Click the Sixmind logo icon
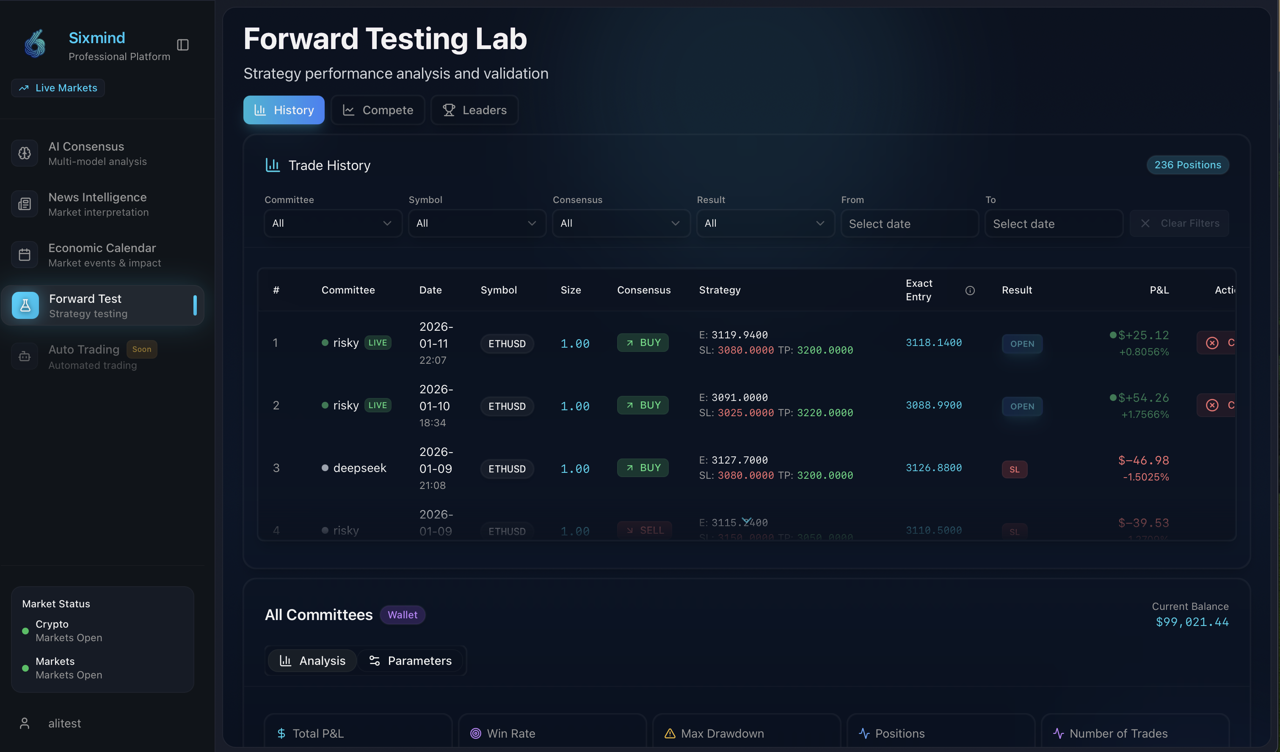 click(35, 44)
